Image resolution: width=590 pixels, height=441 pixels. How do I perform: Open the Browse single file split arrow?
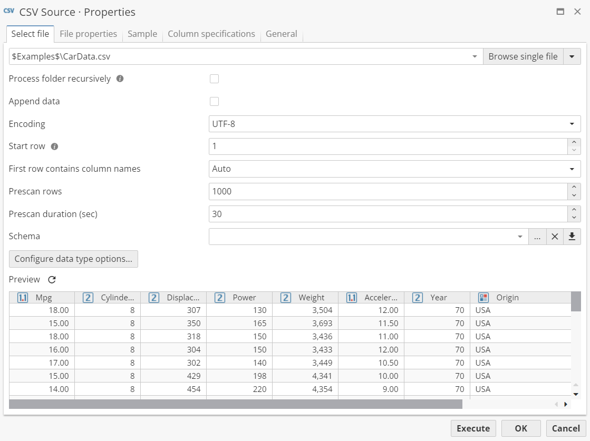click(572, 56)
